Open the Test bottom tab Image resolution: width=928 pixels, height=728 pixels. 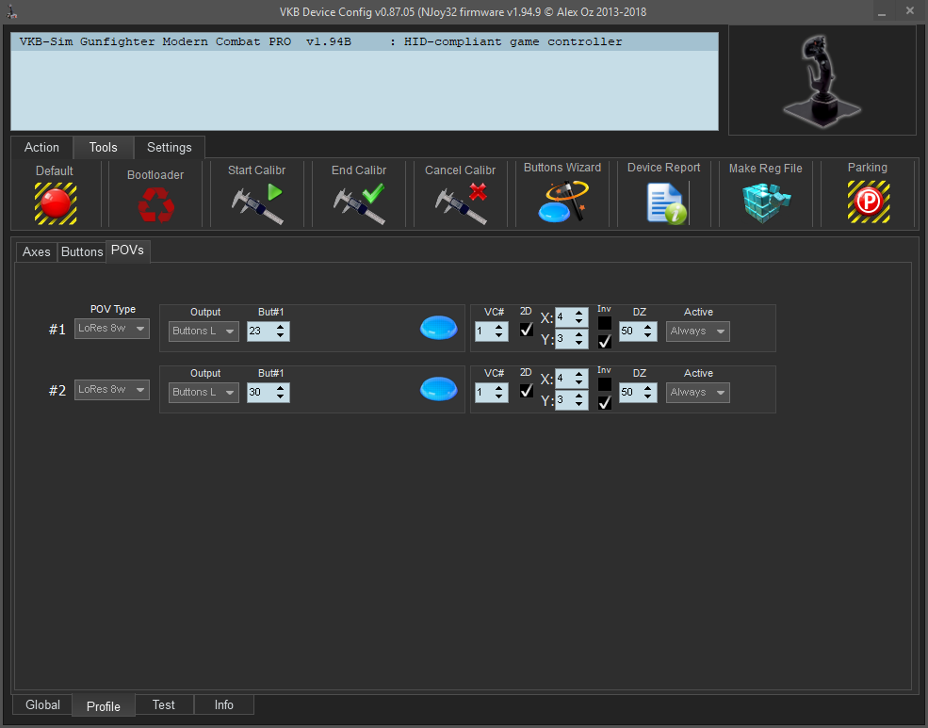point(163,705)
